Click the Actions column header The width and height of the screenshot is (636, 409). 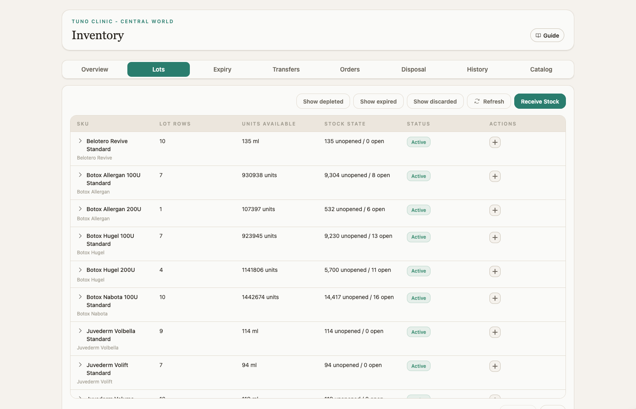[x=503, y=124]
